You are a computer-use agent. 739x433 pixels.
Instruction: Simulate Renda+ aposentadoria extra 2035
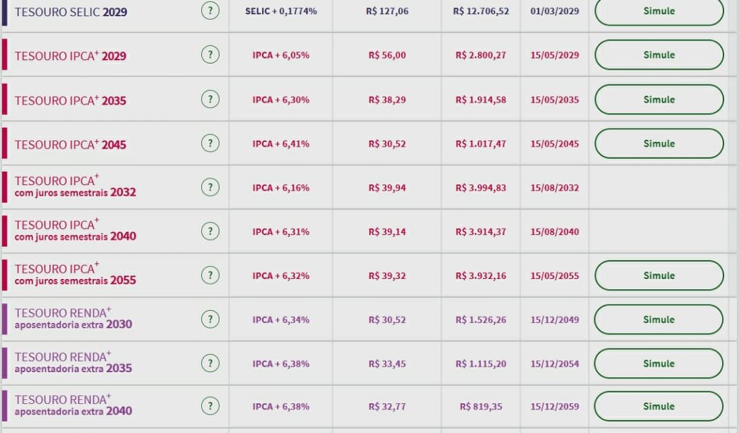coord(659,363)
